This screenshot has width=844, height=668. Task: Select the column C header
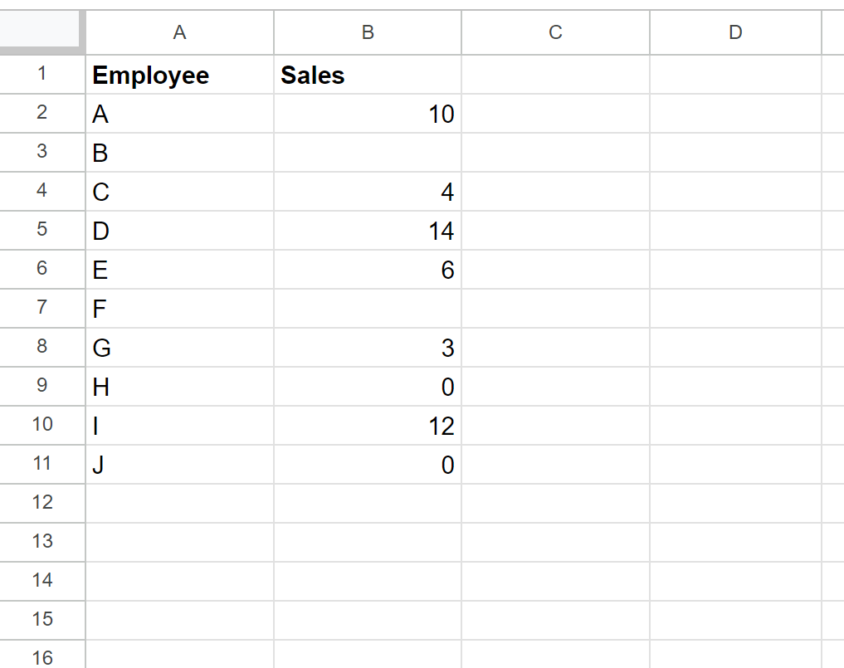(555, 32)
